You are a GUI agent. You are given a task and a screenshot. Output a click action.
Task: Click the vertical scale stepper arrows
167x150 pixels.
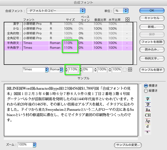pyautogui.click(x=95, y=70)
